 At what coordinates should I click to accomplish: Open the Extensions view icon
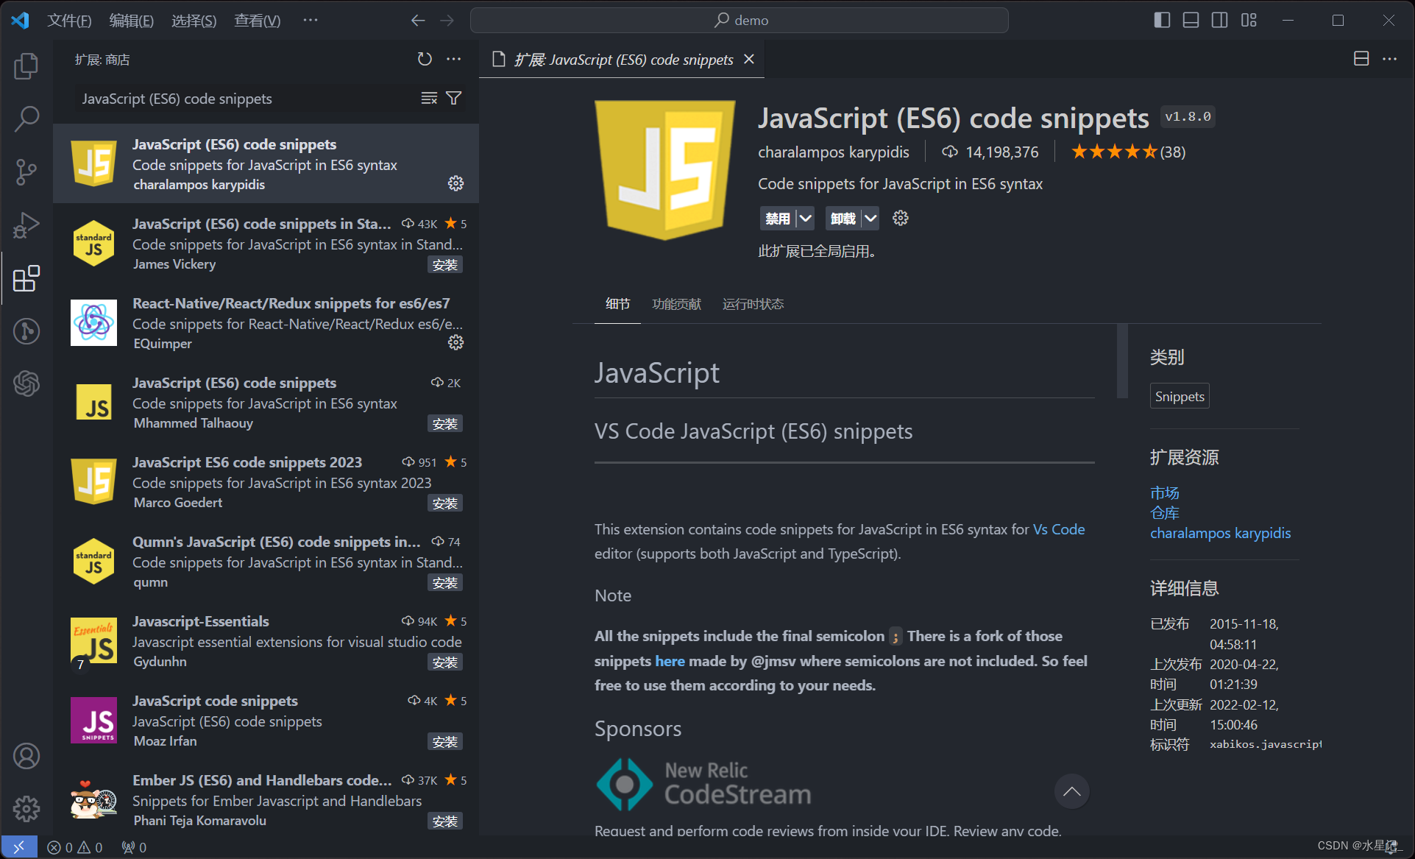click(26, 278)
